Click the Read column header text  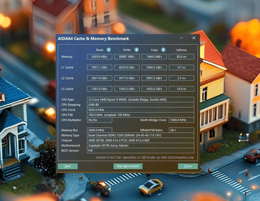point(99,50)
